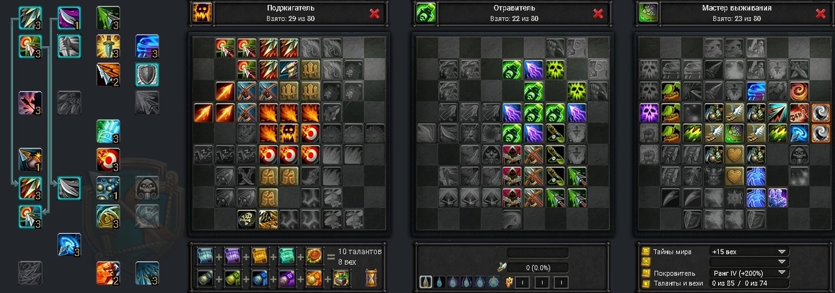Open the empty dropdown below Тайны мира

(749, 262)
